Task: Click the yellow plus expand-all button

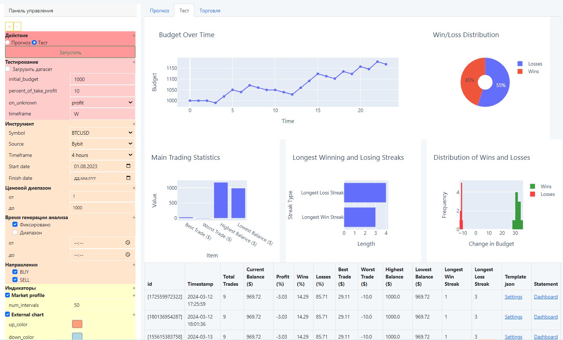Action: [x=9, y=27]
